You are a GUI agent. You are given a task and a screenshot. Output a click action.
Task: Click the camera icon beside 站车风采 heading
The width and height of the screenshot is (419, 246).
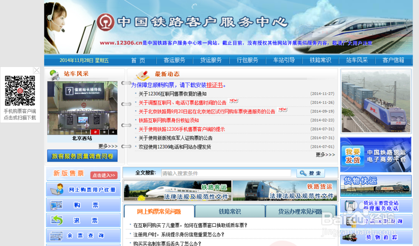click(54, 75)
